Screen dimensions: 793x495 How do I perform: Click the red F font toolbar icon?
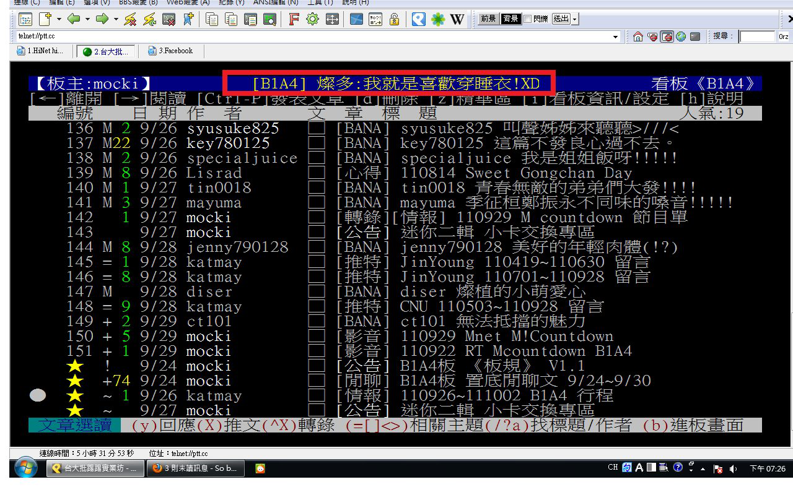[294, 19]
